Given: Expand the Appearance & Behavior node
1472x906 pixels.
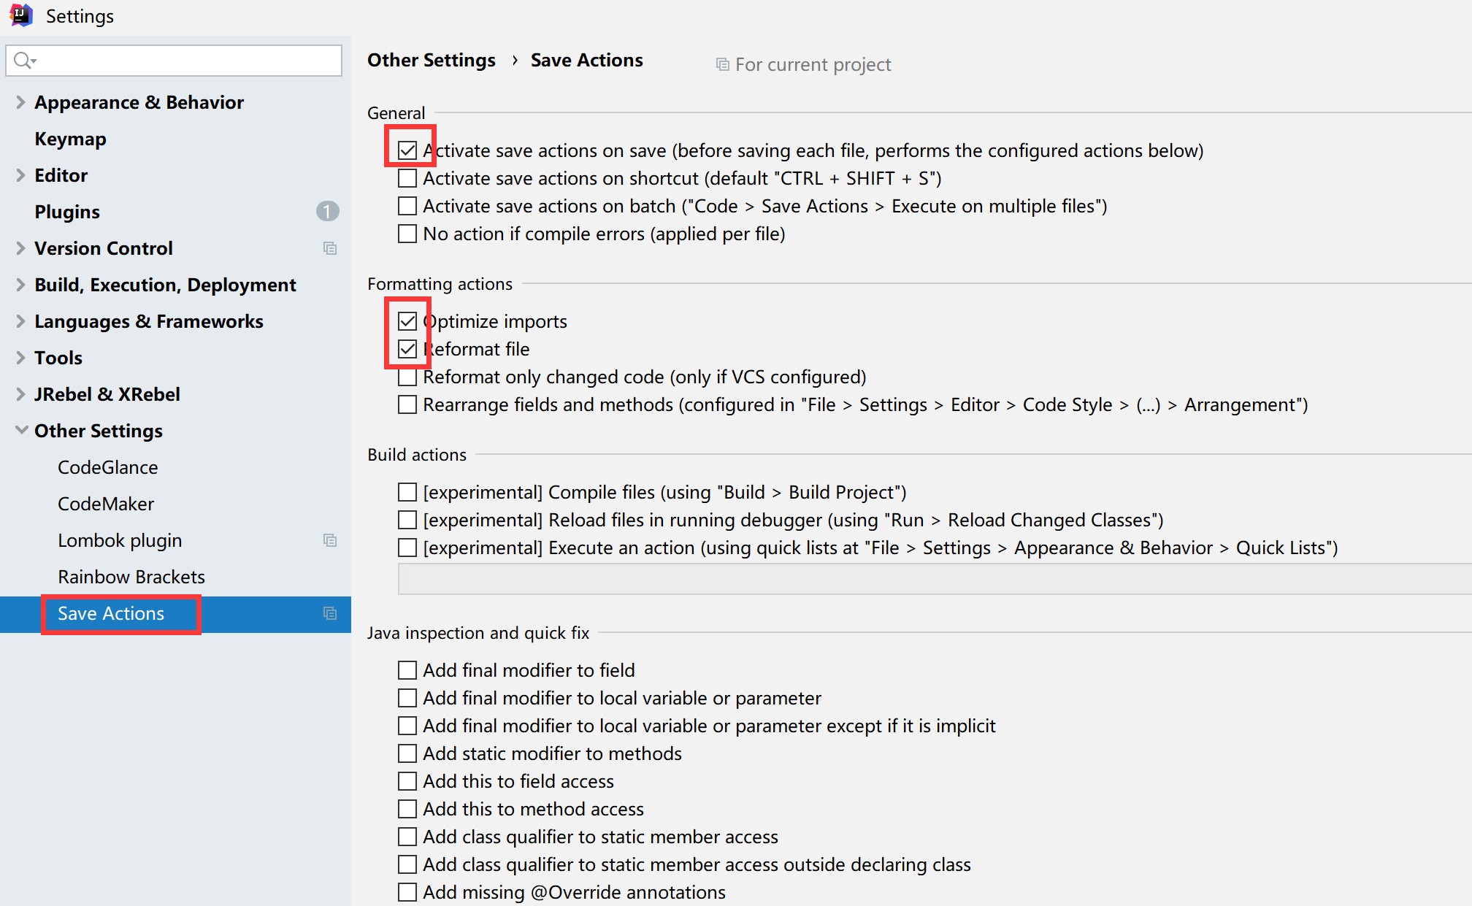Looking at the screenshot, I should tap(20, 102).
